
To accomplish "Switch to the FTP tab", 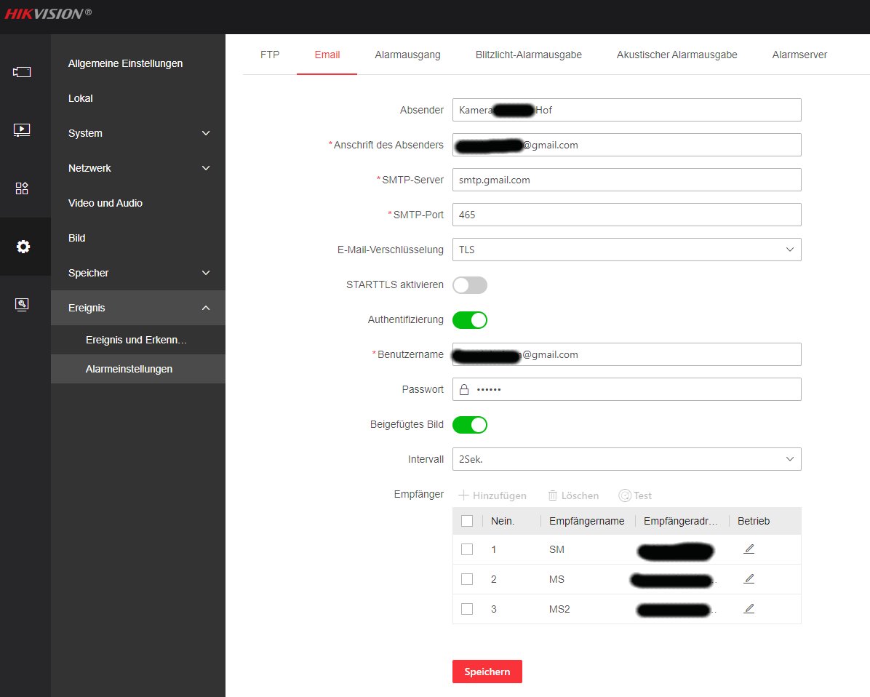I will [270, 55].
